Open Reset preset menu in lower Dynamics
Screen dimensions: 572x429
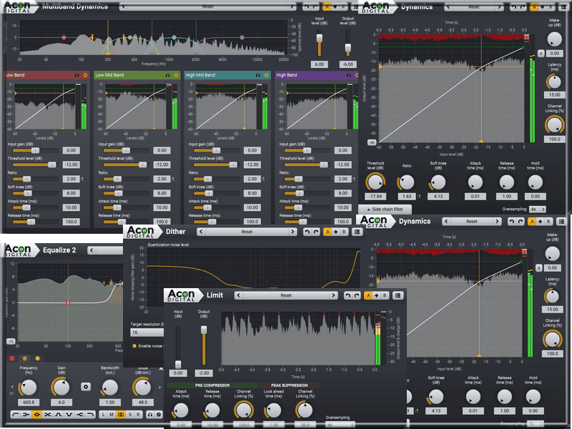pyautogui.click(x=471, y=222)
